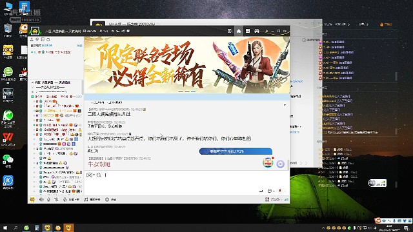Open the app center grid at the bottom right of YY
Image resolution: width=413 pixels, height=232 pixels.
267,200
